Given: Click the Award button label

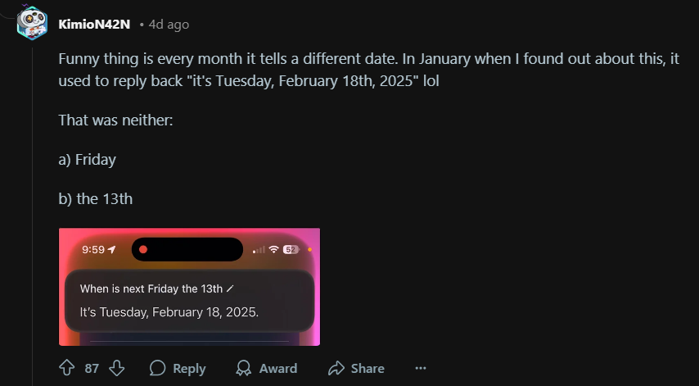Looking at the screenshot, I should coord(278,368).
